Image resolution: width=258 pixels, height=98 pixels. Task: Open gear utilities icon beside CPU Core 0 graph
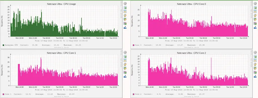(255, 3)
